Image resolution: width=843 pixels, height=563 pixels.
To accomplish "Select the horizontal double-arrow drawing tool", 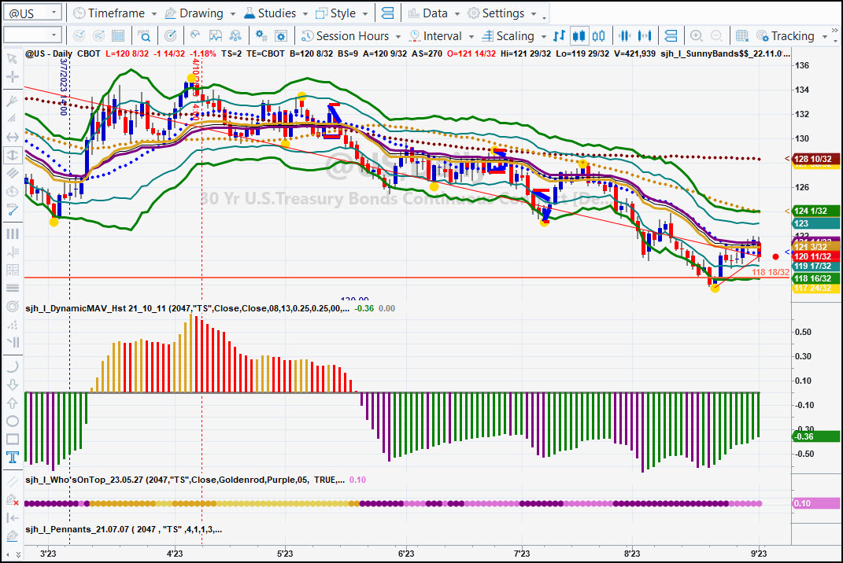I will (x=12, y=137).
